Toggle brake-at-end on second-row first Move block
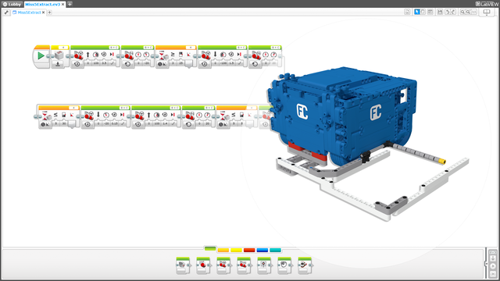This screenshot has height=281, width=500. click(123, 123)
